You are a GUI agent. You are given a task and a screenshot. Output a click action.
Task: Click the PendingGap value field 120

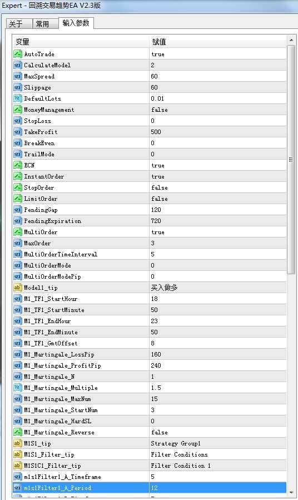(x=218, y=210)
